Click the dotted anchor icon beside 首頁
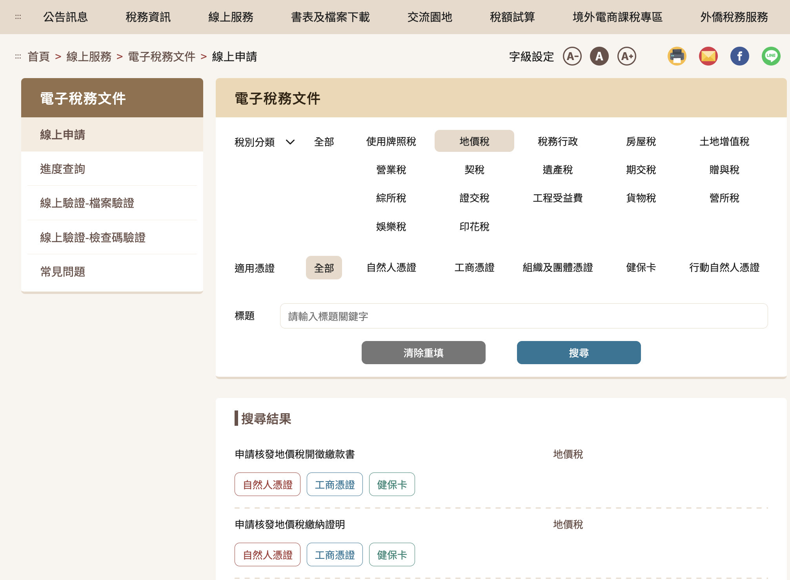The width and height of the screenshot is (790, 580). (x=18, y=57)
